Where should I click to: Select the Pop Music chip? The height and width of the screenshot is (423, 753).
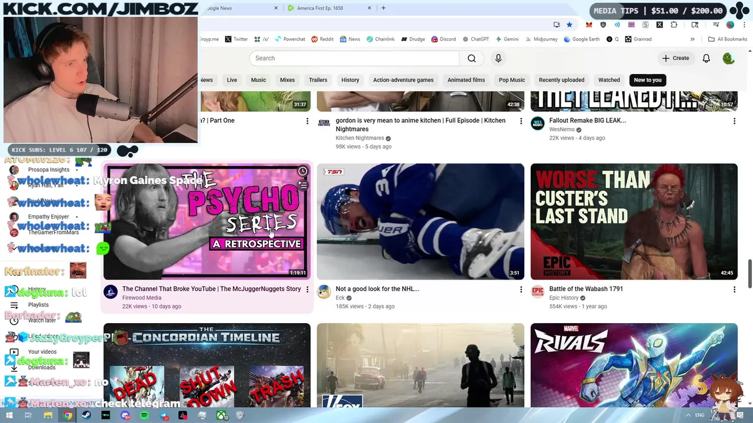(x=512, y=80)
